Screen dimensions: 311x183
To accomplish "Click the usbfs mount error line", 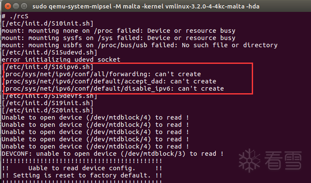I will pos(139,45).
